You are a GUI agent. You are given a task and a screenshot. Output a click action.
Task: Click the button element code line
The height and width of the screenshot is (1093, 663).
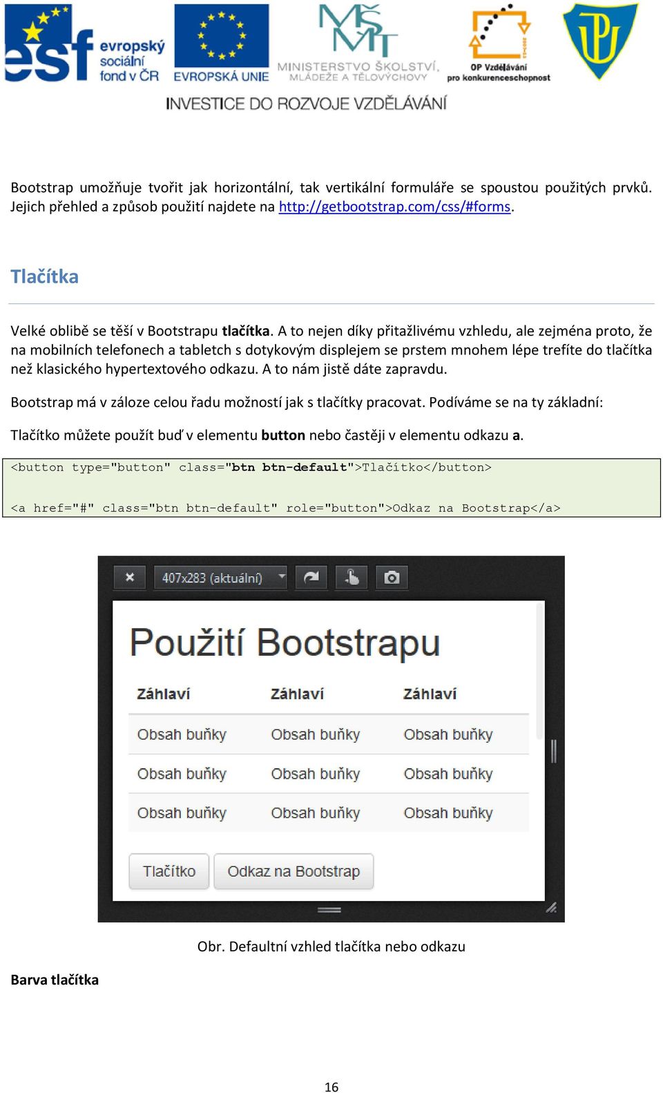tap(251, 468)
